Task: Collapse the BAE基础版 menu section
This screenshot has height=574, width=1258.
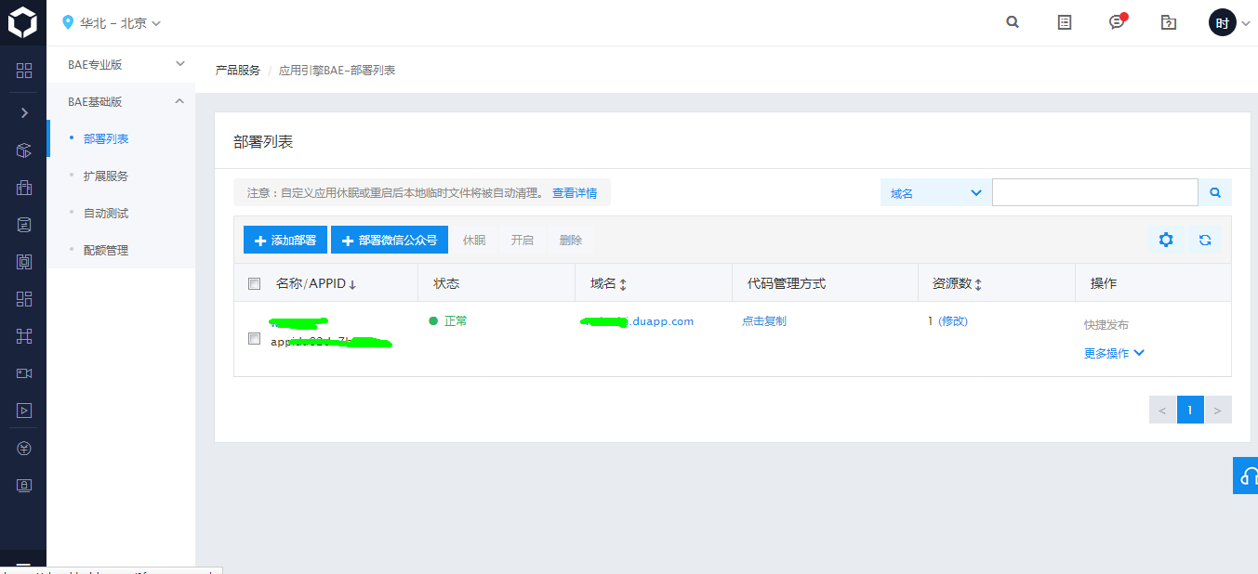Action: [121, 102]
